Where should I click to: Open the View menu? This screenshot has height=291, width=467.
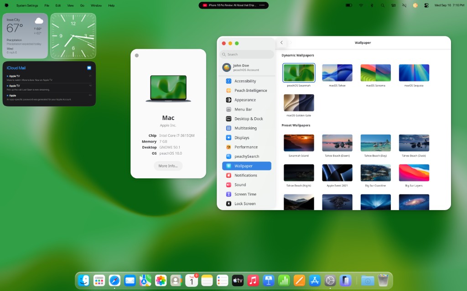(70, 5)
